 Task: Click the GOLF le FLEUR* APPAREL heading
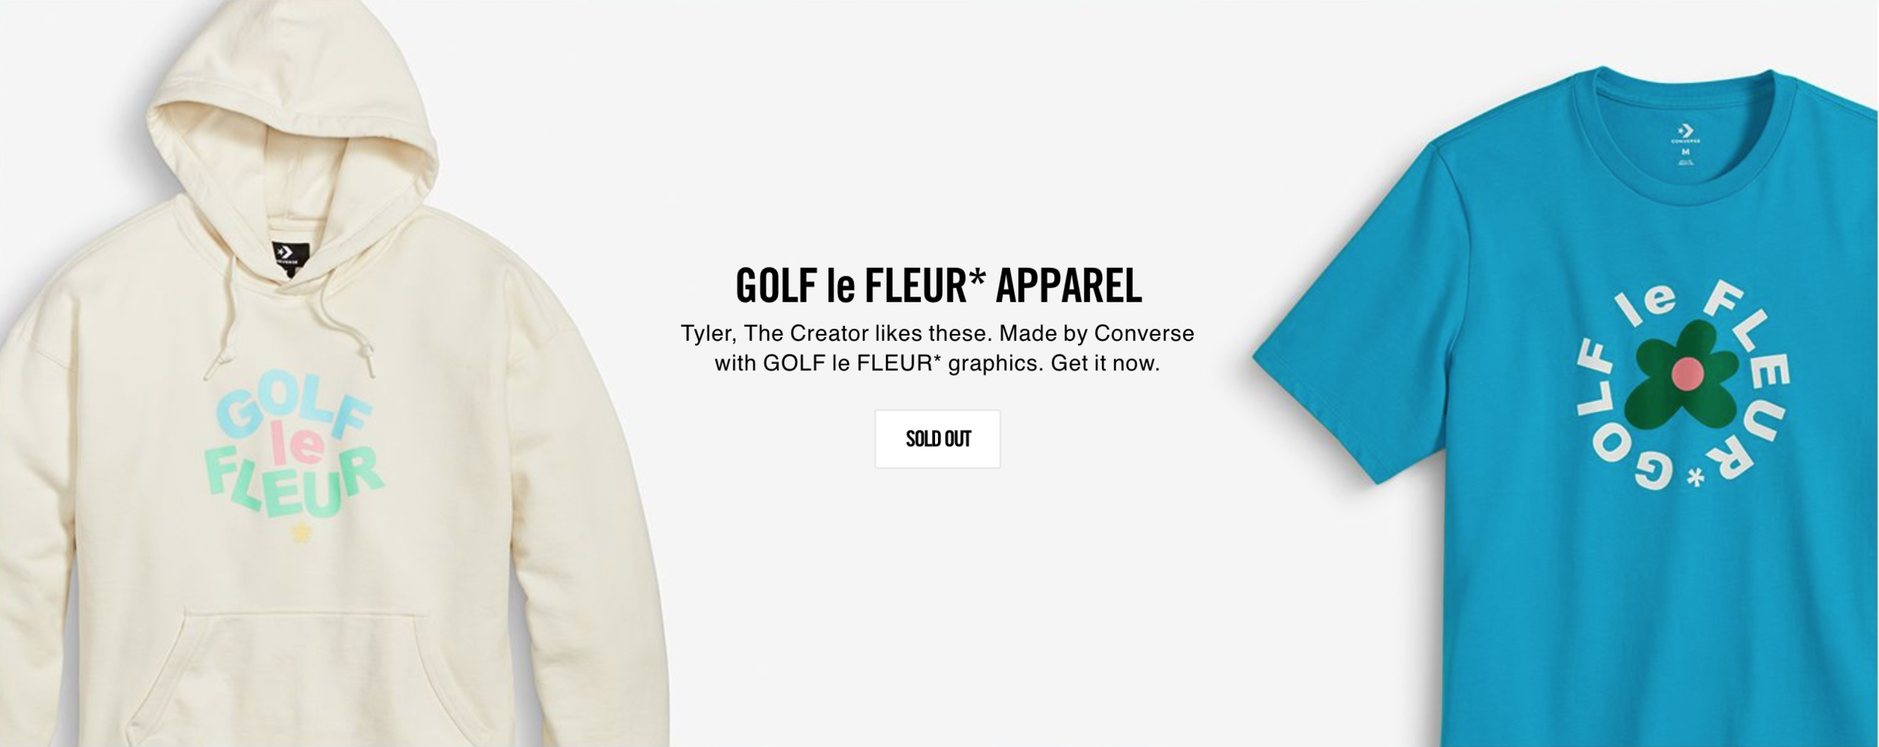tap(938, 285)
